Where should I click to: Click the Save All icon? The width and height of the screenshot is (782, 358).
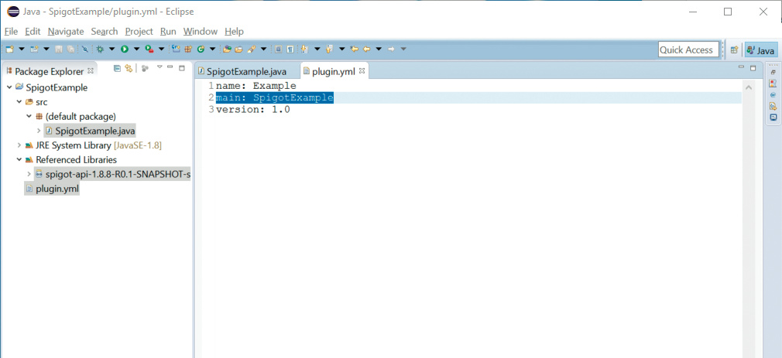(x=70, y=49)
